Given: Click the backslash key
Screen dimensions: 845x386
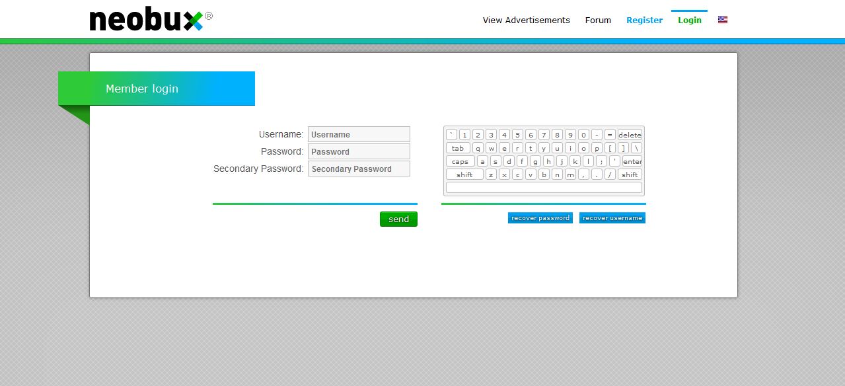Looking at the screenshot, I should click(637, 148).
